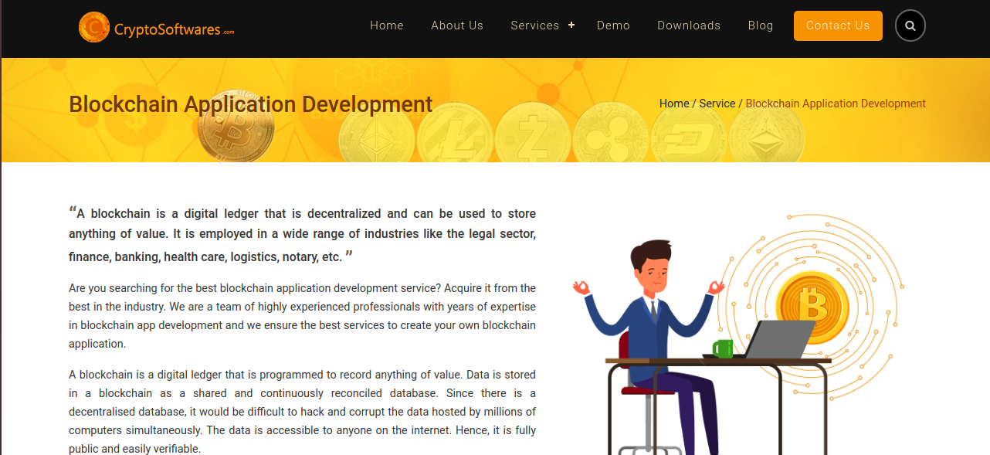This screenshot has height=455, width=990.
Task: Click the orange Contact Us button
Action: [838, 25]
